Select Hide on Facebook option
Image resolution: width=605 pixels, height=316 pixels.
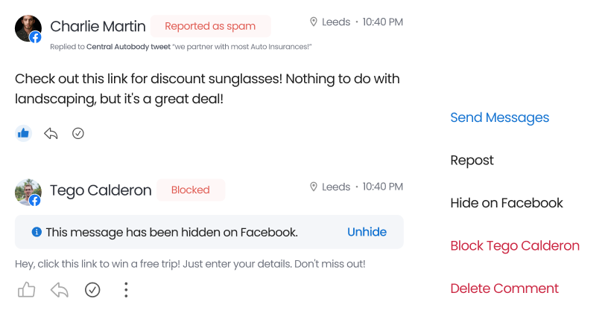pos(506,203)
